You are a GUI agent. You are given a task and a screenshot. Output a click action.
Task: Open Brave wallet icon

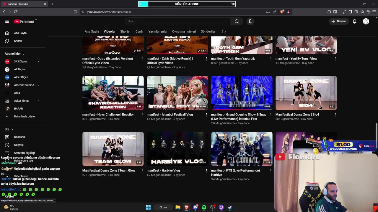pyautogui.click(x=356, y=12)
